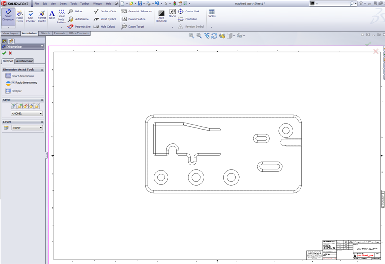Open the Insert menu
Image resolution: width=385 pixels, height=264 pixels.
[x=63, y=4]
